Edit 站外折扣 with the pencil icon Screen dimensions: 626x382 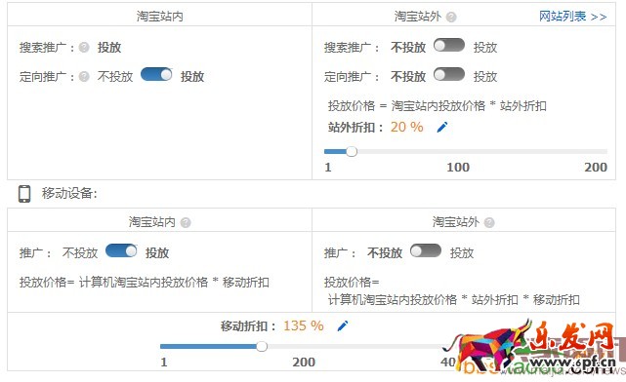coord(442,127)
